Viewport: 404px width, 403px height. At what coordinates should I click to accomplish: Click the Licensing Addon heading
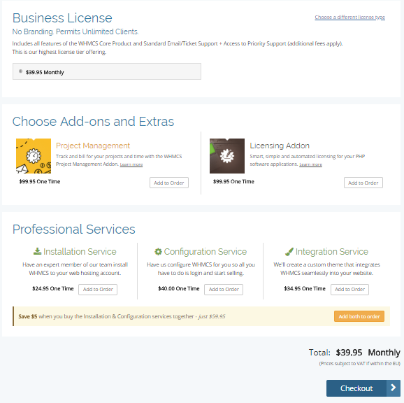[280, 146]
